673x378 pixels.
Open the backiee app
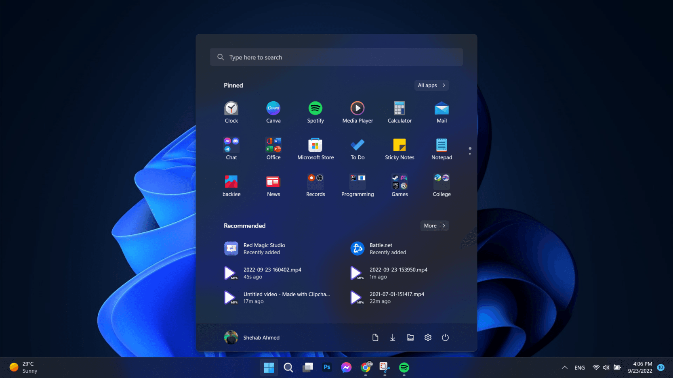(231, 186)
